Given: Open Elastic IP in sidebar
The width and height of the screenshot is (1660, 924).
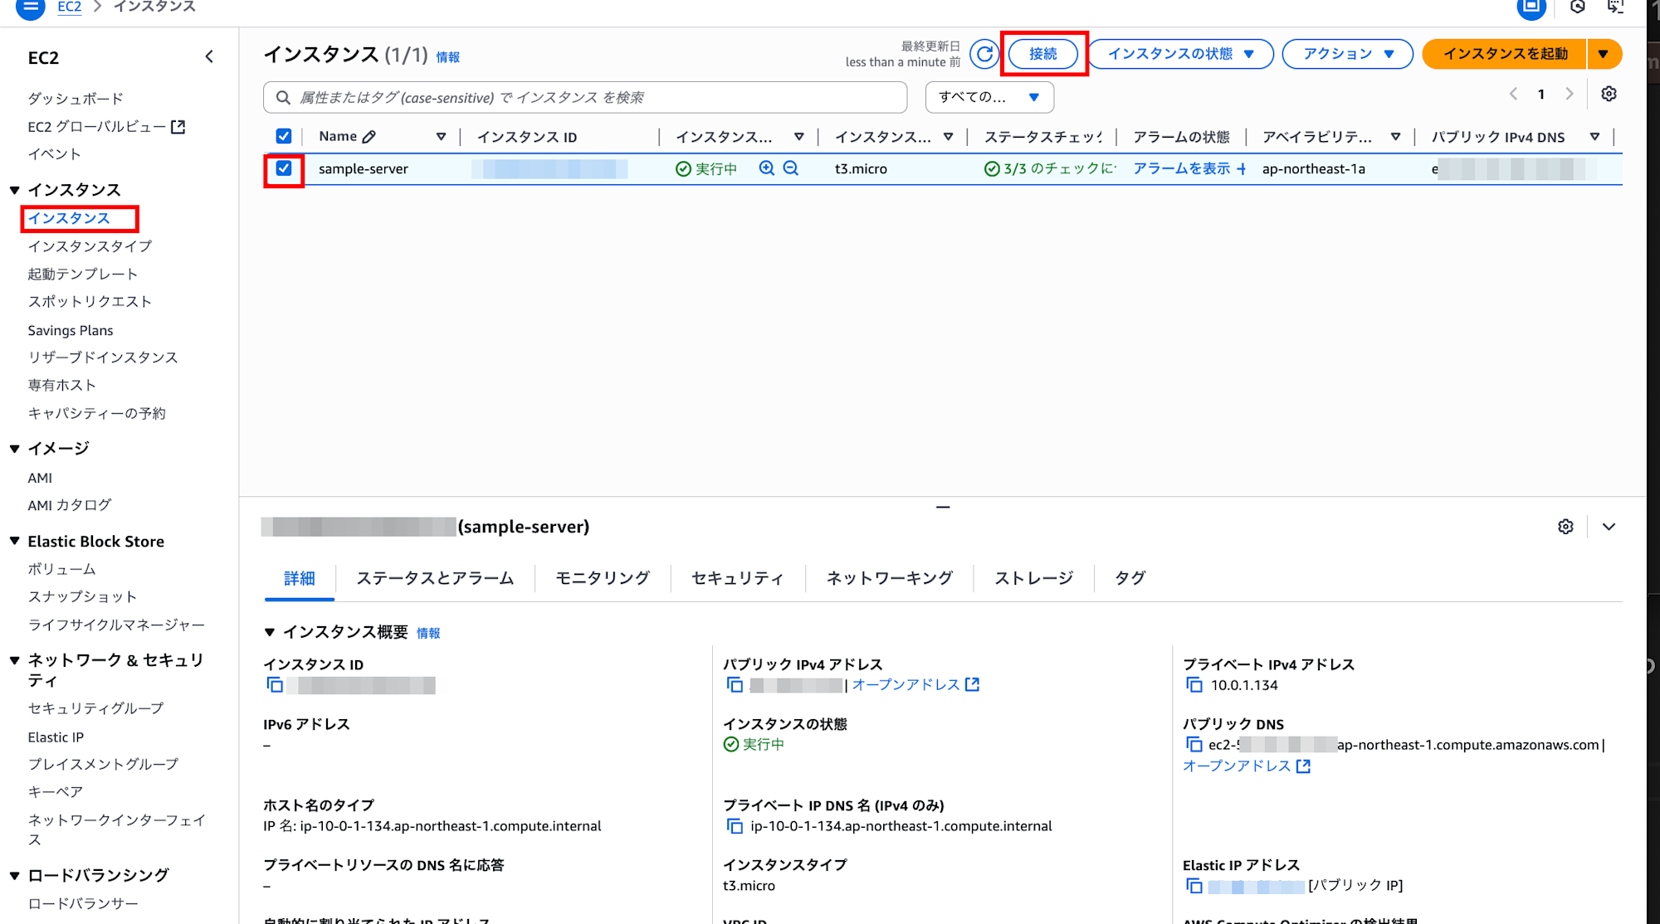Looking at the screenshot, I should tap(56, 737).
